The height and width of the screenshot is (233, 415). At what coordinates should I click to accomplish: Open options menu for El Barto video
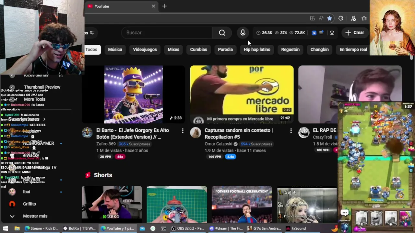pos(183,131)
